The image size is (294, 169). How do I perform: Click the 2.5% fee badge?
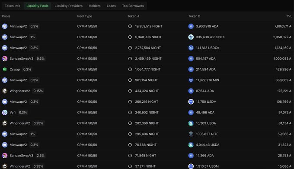(41, 156)
